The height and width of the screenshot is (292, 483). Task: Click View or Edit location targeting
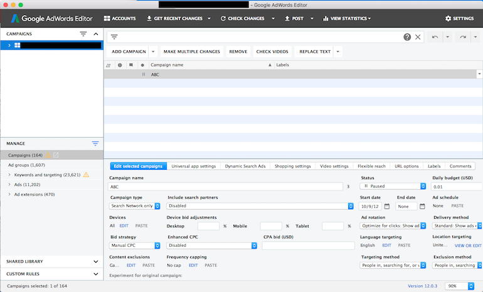(468, 246)
